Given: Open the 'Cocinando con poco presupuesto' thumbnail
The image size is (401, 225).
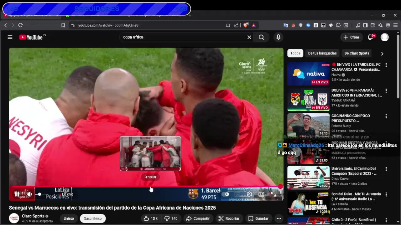Looking at the screenshot, I should pyautogui.click(x=309, y=125).
